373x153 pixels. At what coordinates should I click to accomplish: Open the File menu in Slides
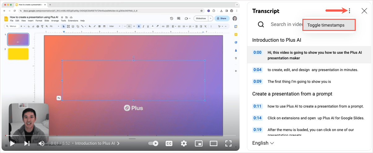click(11, 21)
